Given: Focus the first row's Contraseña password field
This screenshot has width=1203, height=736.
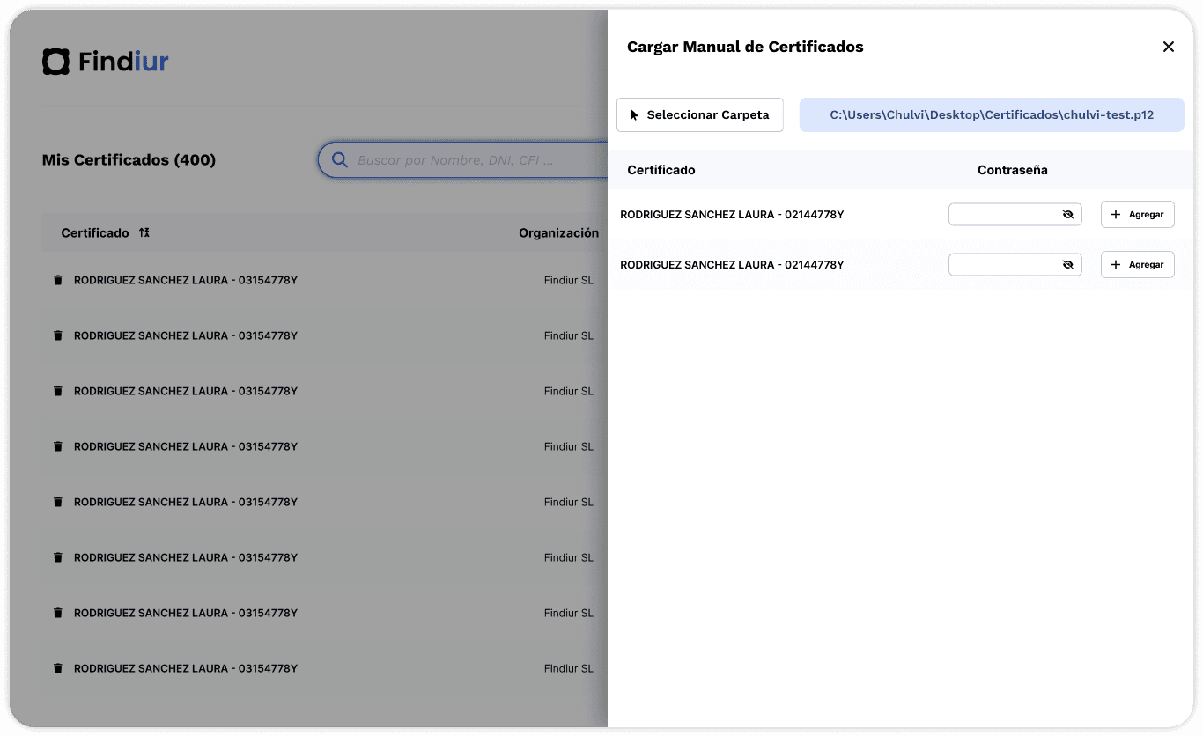Looking at the screenshot, I should click(x=1015, y=214).
